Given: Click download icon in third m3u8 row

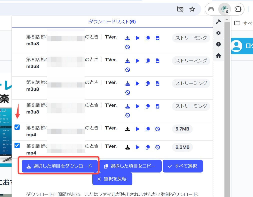Looking at the screenshot, I should coord(128,83).
